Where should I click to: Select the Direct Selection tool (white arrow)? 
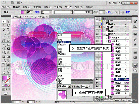click(8, 22)
